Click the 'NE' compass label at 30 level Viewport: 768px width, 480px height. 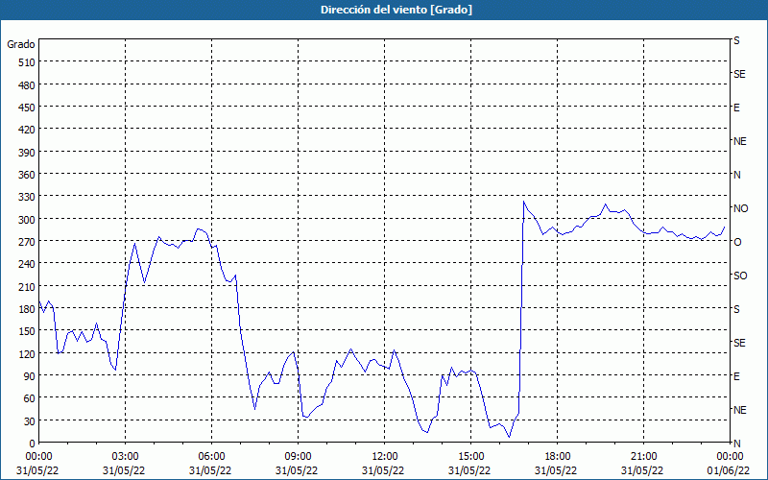coord(740,410)
